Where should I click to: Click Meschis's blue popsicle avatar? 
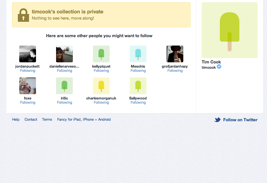pos(138,54)
